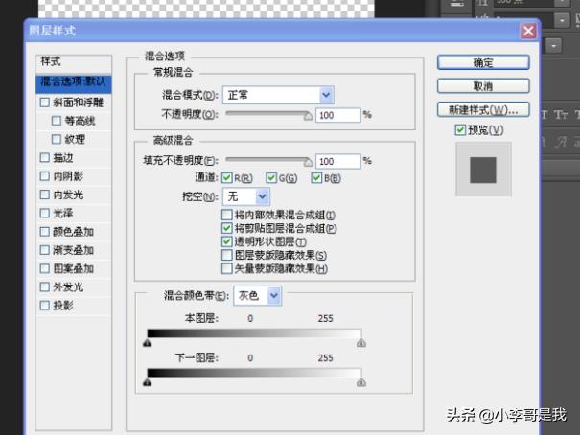The image size is (580, 435).
Task: Click the 填充不透明度 value input field
Action: pyautogui.click(x=336, y=161)
